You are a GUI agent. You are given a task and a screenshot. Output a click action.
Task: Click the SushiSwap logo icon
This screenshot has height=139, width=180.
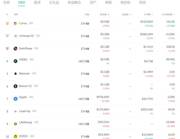coord(16,49)
